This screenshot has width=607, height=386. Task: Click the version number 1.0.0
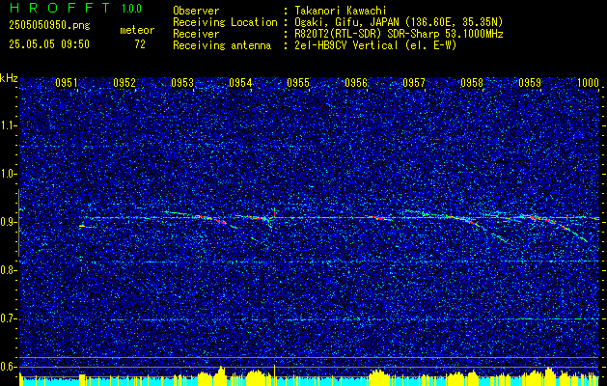131,9
